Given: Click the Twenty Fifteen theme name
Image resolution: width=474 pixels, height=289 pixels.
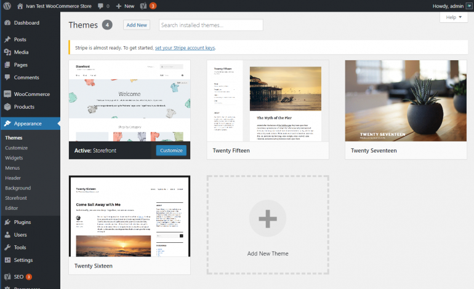Looking at the screenshot, I should pos(231,151).
